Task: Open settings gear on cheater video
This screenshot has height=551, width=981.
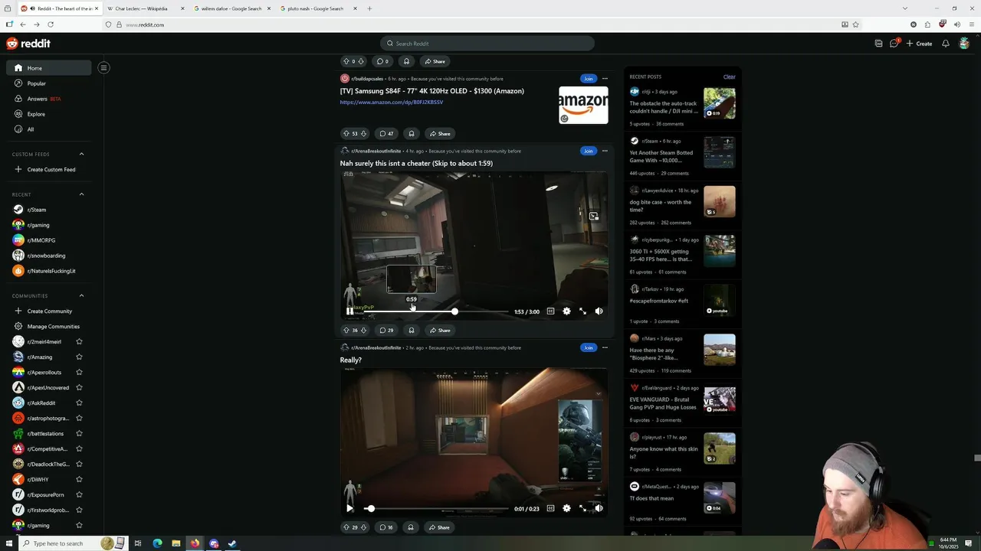Action: 566,311
